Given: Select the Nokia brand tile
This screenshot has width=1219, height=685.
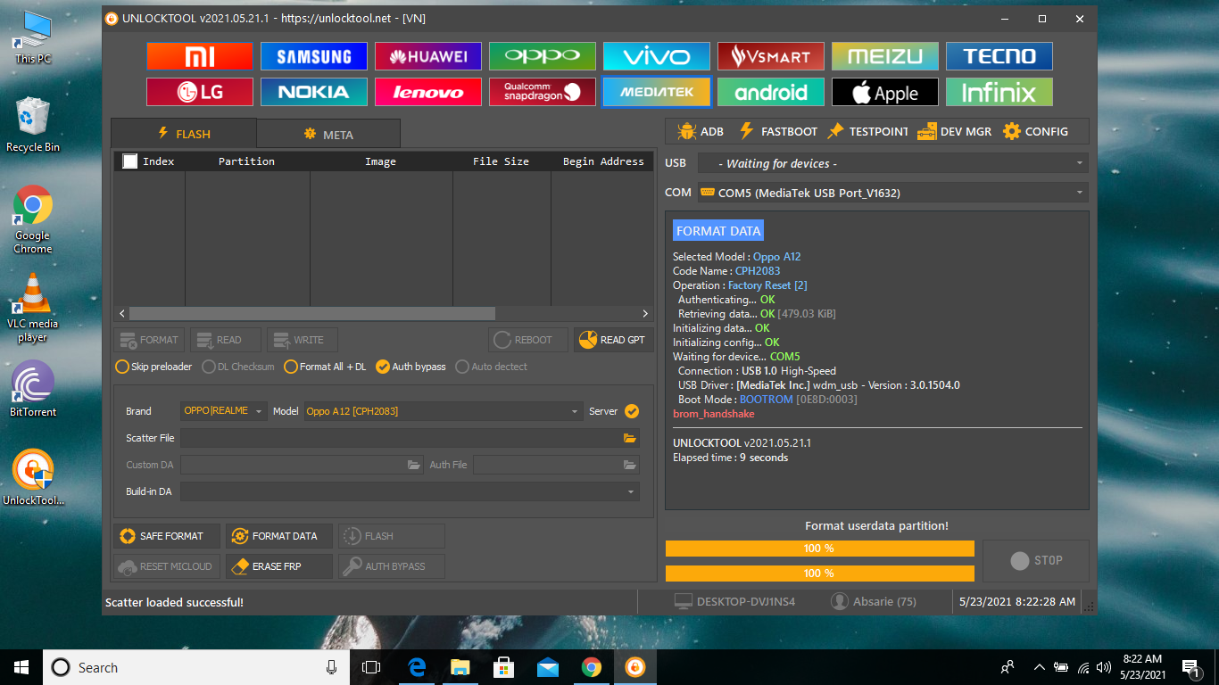Looking at the screenshot, I should [314, 92].
